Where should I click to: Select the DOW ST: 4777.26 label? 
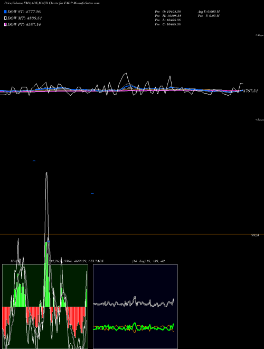tap(24, 12)
